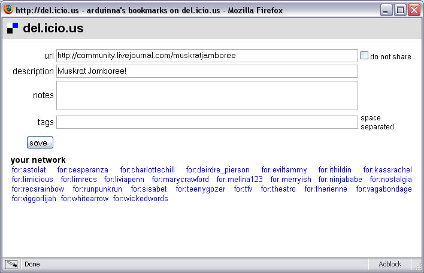Click inside the notes text area
Viewport: 424px width, 273px height.
coord(207,95)
